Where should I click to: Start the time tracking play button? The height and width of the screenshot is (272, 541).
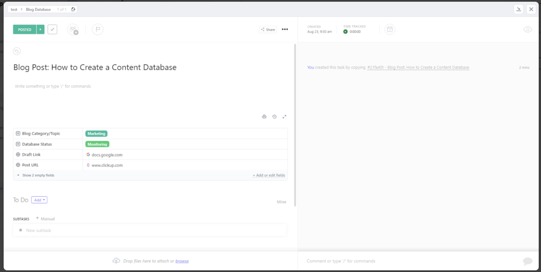pos(345,32)
